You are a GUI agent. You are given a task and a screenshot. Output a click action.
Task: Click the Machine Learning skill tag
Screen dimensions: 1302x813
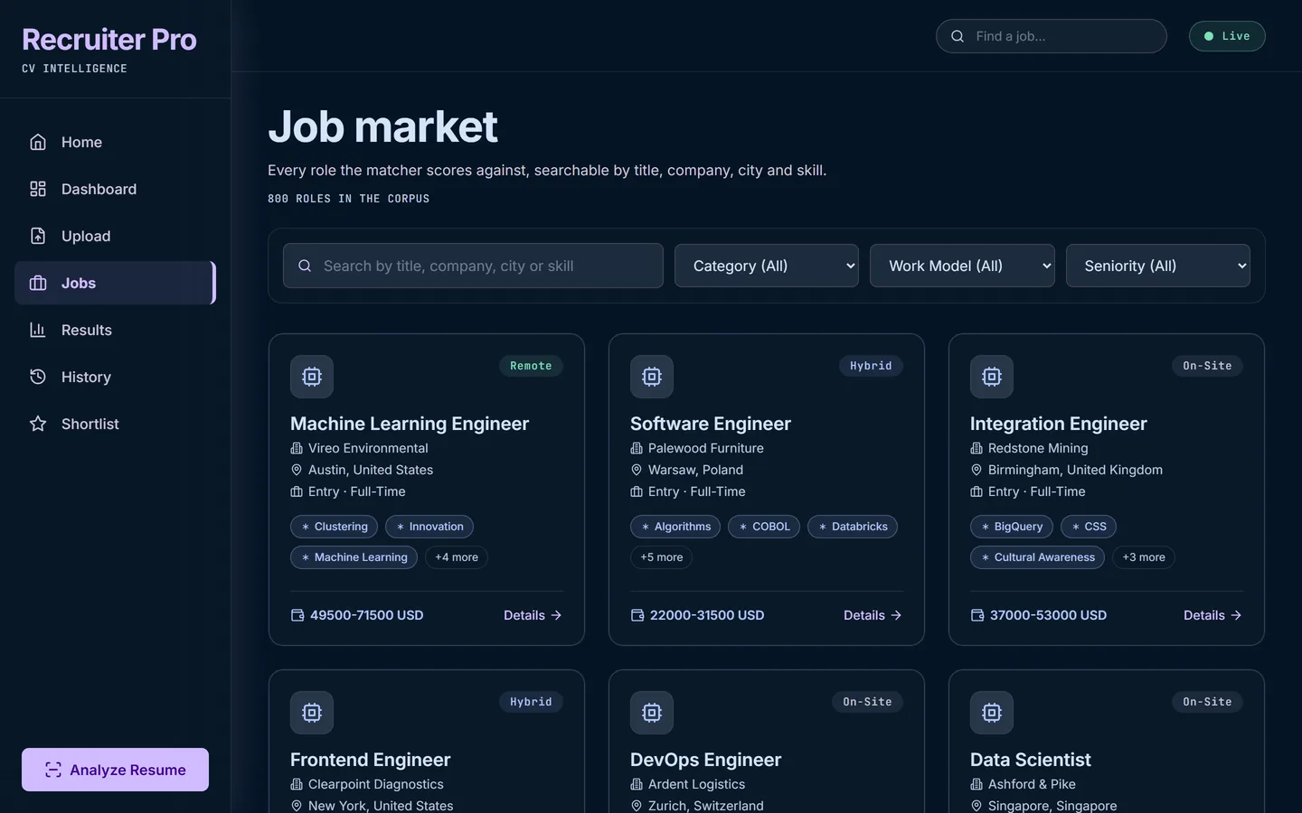pos(354,557)
